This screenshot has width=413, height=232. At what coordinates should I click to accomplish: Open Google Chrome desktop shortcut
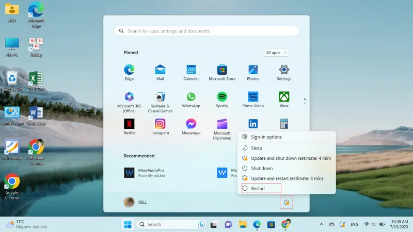(x=11, y=186)
